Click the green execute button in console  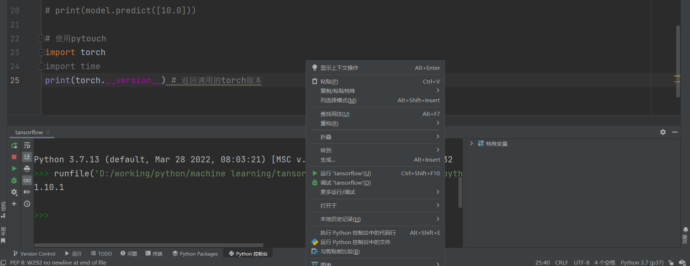click(x=14, y=168)
